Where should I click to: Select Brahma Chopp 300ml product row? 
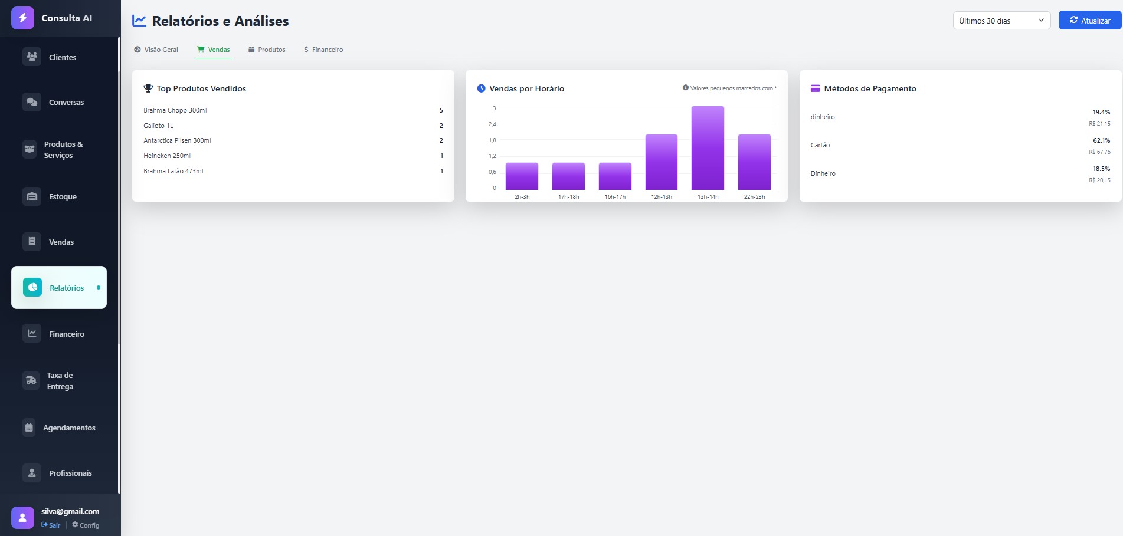click(x=293, y=110)
